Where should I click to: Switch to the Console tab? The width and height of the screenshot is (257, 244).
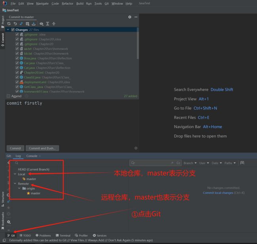(32, 156)
